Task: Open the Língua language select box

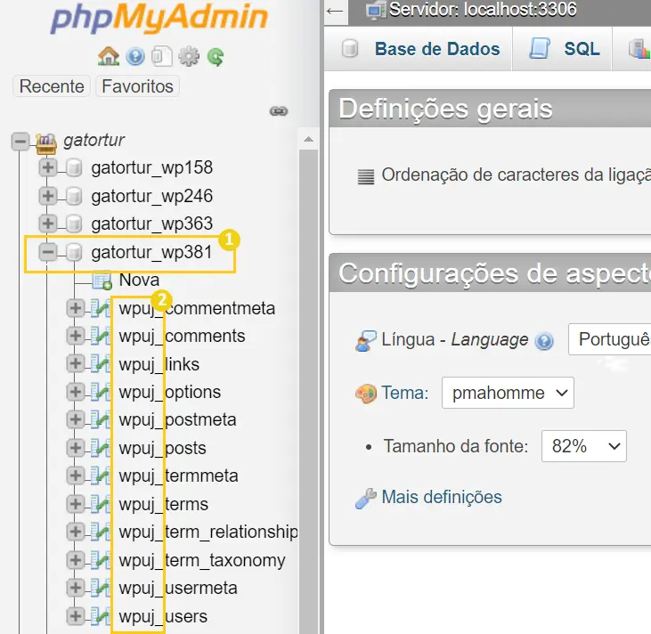Action: pyautogui.click(x=609, y=339)
